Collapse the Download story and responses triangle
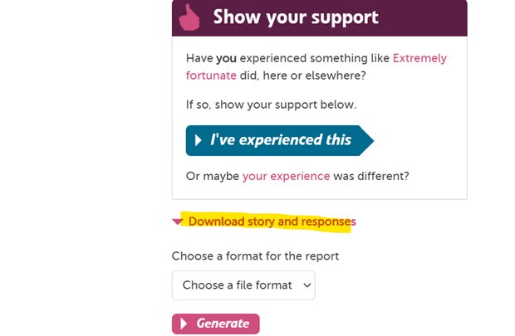The image size is (515, 336). pos(177,222)
